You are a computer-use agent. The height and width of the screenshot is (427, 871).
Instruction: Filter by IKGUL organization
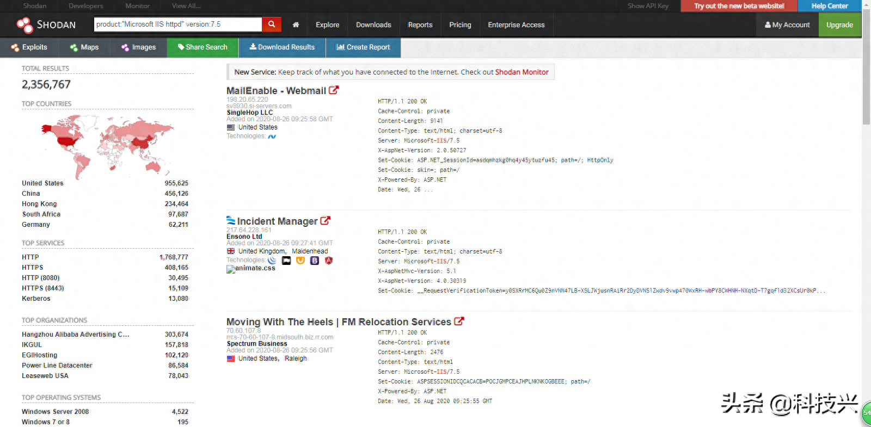click(32, 345)
